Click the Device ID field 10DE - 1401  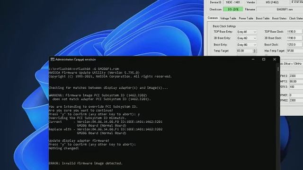click(x=232, y=2)
